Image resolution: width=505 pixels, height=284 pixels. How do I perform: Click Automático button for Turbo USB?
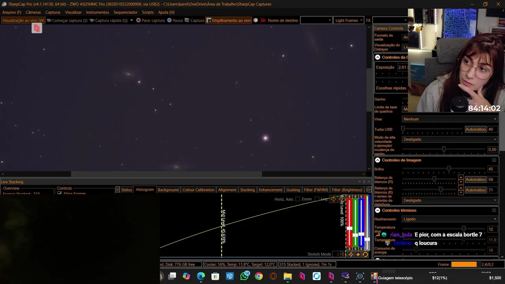475,129
